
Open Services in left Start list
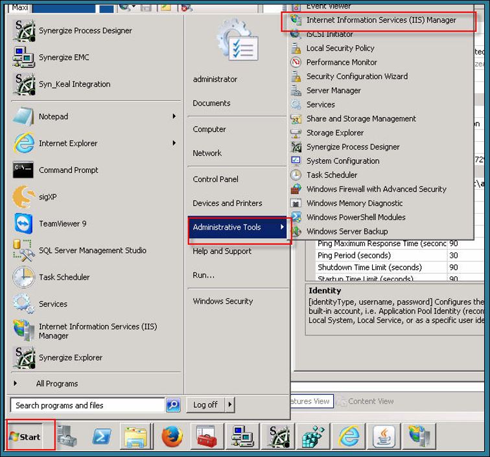96,304
